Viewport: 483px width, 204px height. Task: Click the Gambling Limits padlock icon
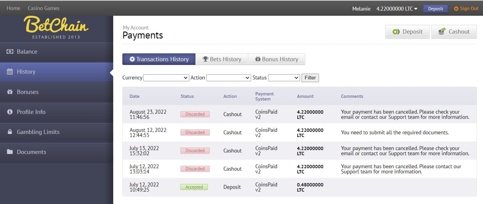click(10, 132)
